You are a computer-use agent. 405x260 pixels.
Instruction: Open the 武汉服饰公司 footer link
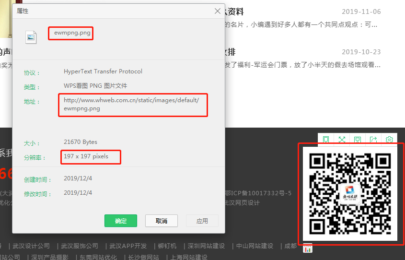[x=80, y=246]
